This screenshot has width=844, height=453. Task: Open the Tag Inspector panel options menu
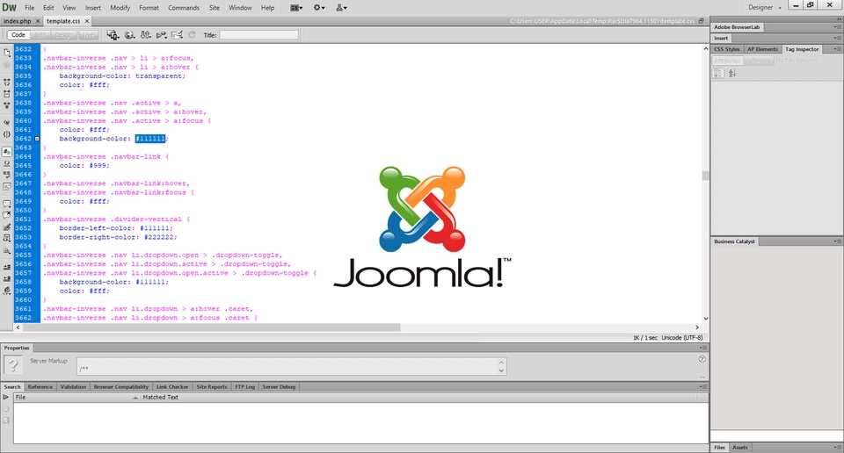(x=838, y=49)
